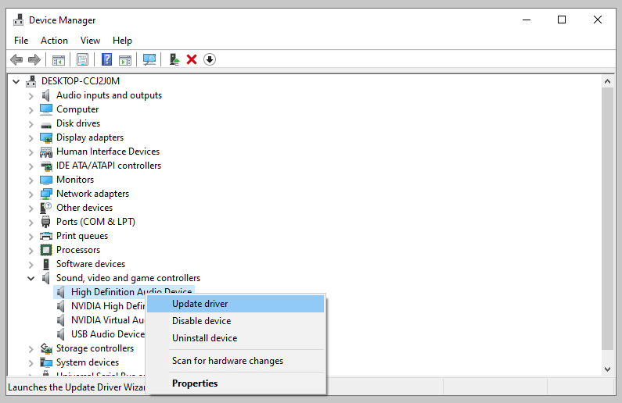Click the red X Uninstall device icon
This screenshot has width=622, height=403.
tap(192, 60)
